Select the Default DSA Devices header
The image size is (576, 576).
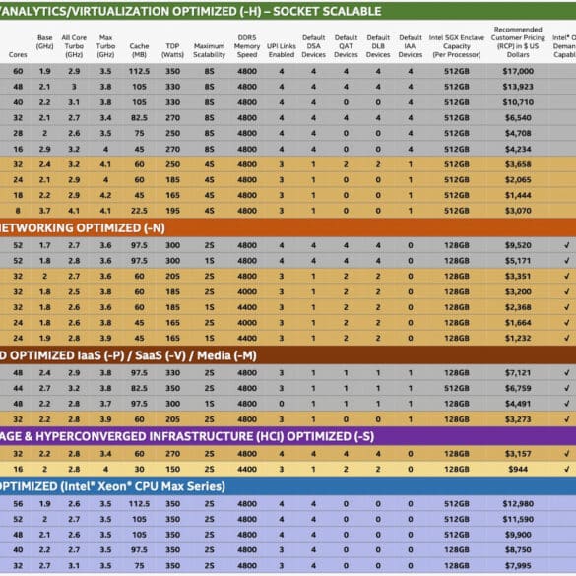[314, 46]
